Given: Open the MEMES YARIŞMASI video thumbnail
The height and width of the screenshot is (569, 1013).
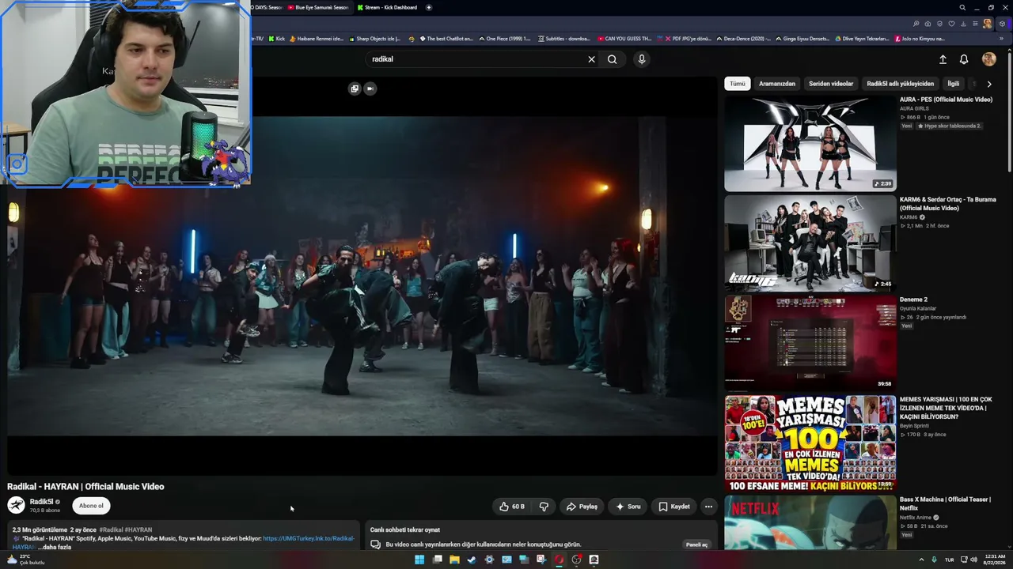Looking at the screenshot, I should point(810,443).
